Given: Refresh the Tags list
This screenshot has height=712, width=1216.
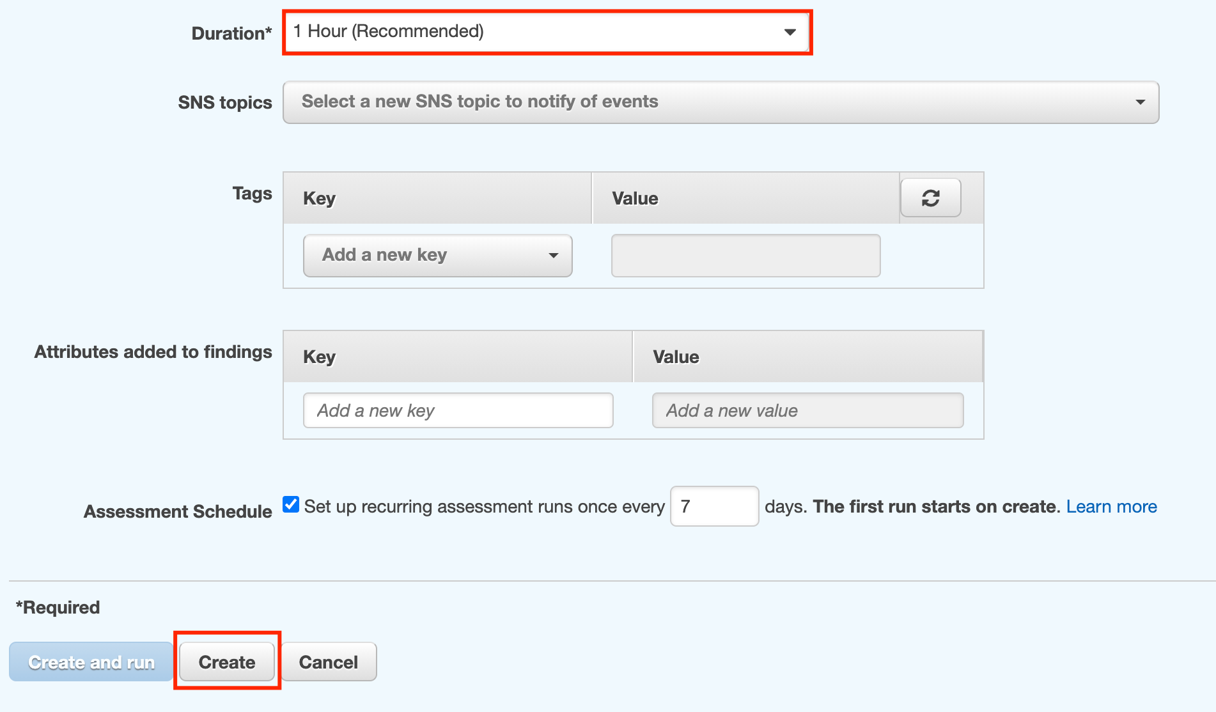Looking at the screenshot, I should [x=930, y=198].
